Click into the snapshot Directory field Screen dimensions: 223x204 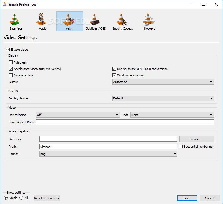(108, 139)
